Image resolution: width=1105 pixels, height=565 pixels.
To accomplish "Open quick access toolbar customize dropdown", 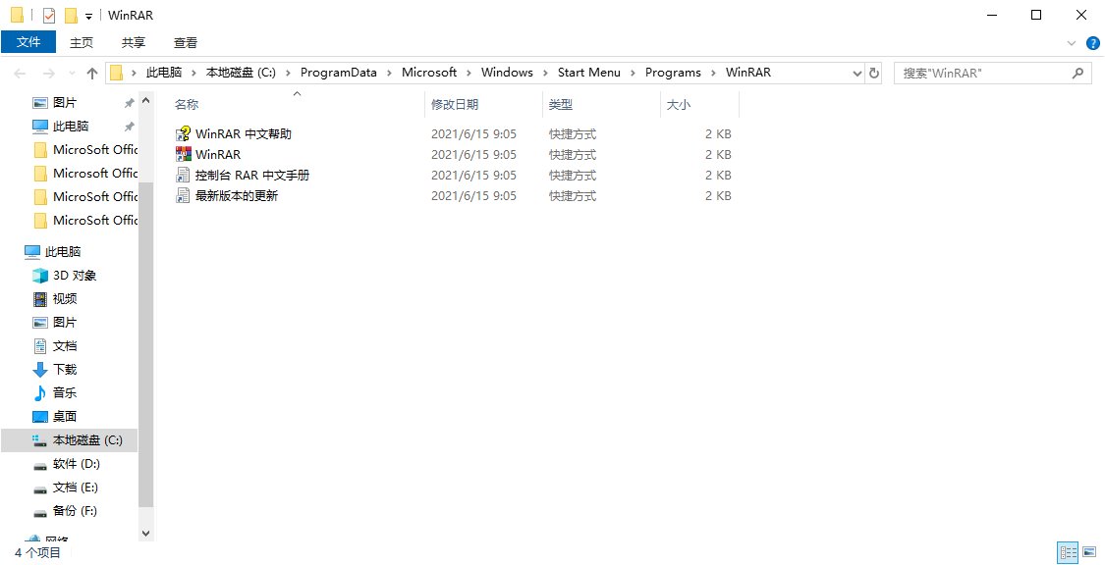I will pyautogui.click(x=88, y=16).
